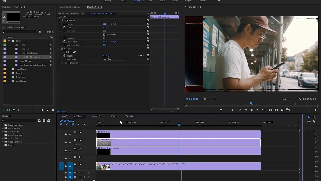Export a frame with the camera icon

282,110
